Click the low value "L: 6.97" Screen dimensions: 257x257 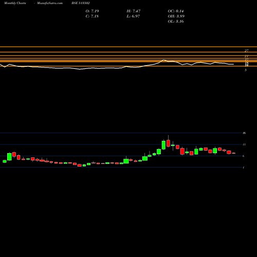pyautogui.click(x=133, y=16)
